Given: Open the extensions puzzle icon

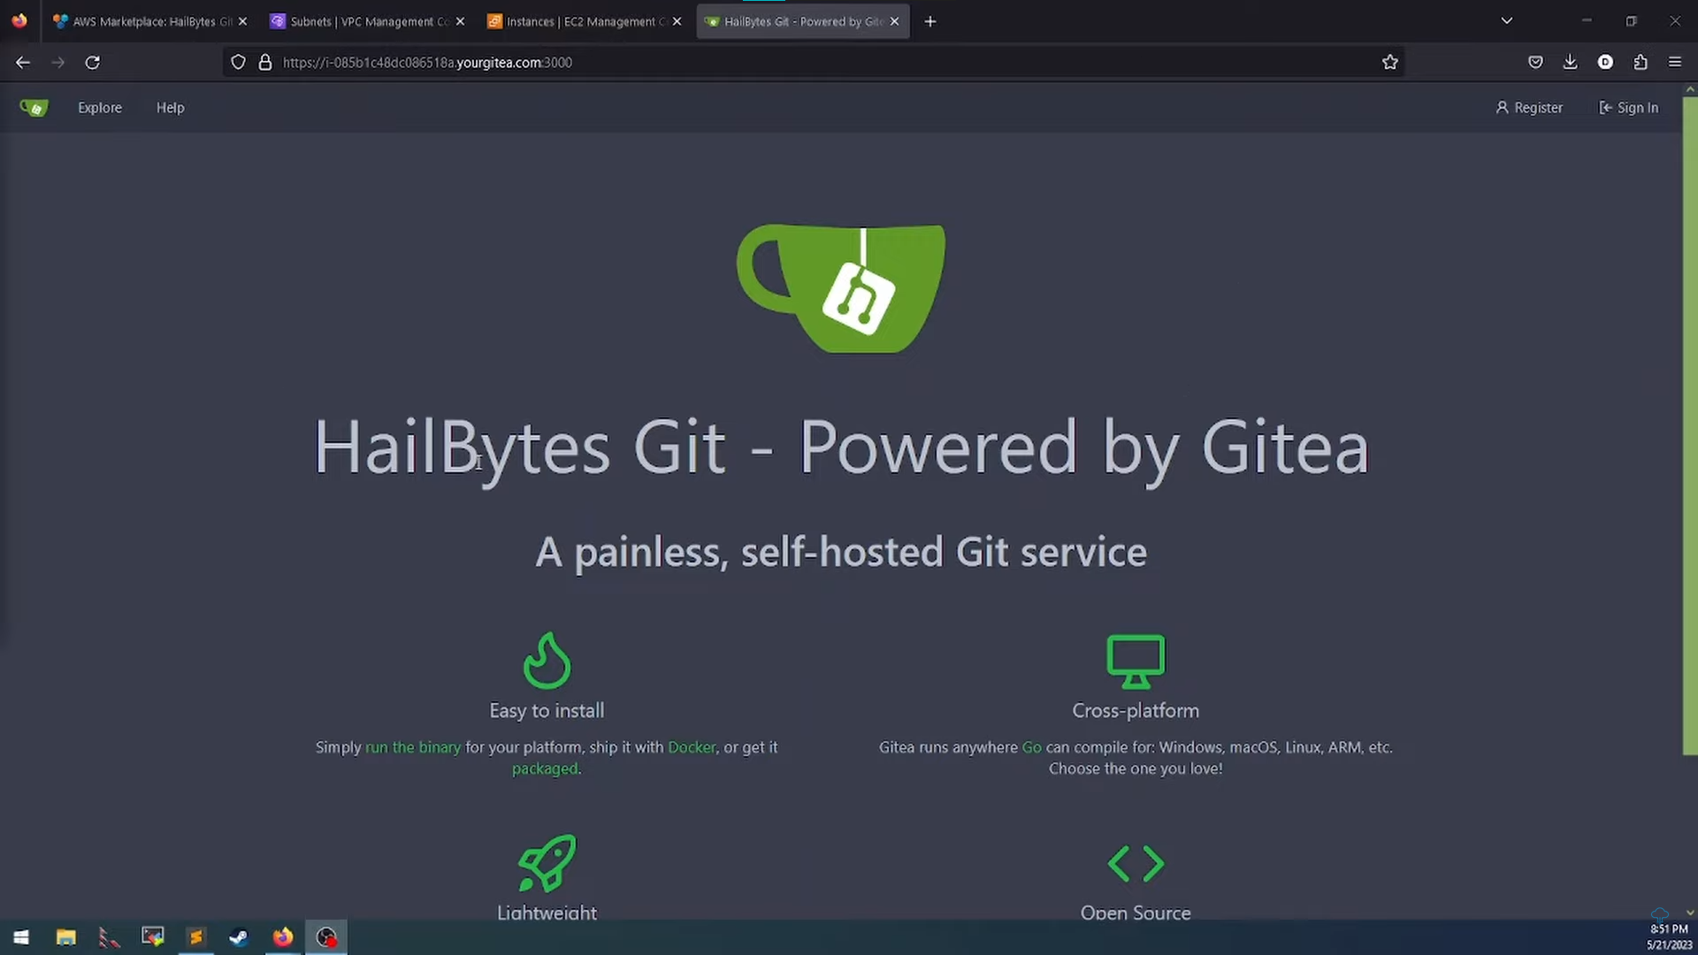Looking at the screenshot, I should pos(1641,63).
